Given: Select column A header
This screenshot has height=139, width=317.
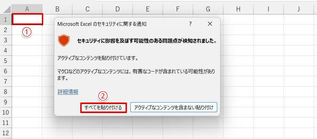Looking at the screenshot, I should (x=27, y=9).
